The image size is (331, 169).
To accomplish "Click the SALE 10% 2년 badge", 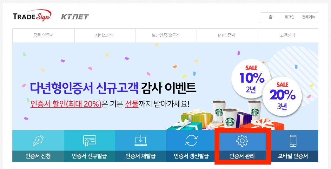I will coord(251,79).
